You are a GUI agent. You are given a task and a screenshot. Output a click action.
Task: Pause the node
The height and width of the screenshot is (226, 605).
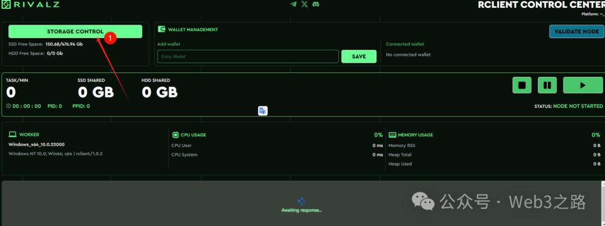547,85
